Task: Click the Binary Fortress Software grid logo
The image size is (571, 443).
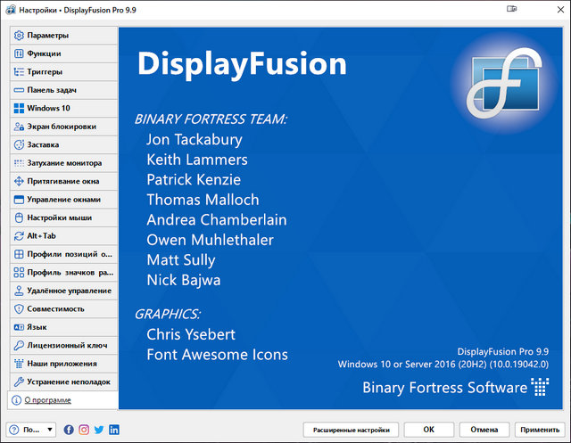Action: pos(540,387)
